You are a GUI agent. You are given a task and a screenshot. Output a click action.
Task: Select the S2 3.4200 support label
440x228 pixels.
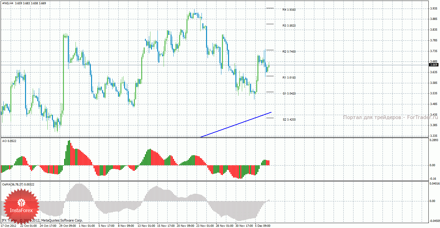click(x=289, y=120)
